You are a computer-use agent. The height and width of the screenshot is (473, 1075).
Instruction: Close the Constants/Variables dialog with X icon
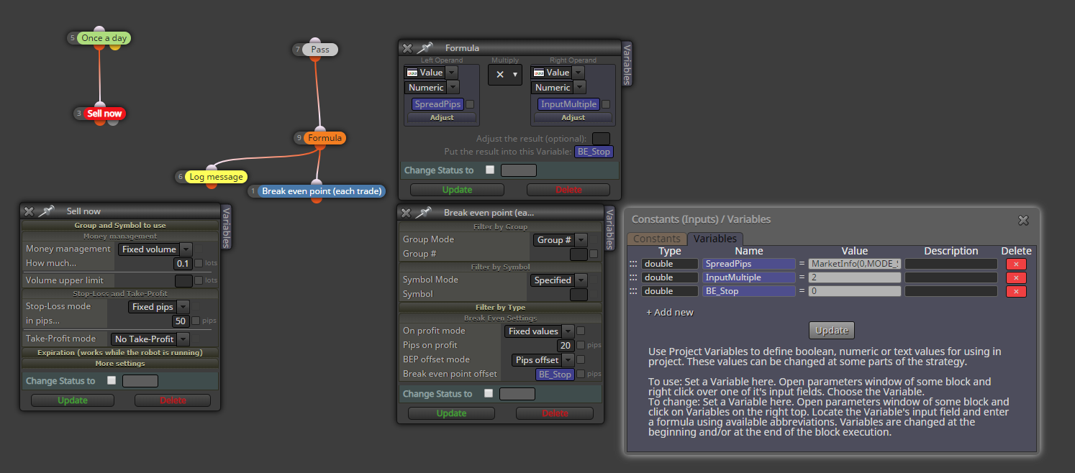click(x=1023, y=220)
